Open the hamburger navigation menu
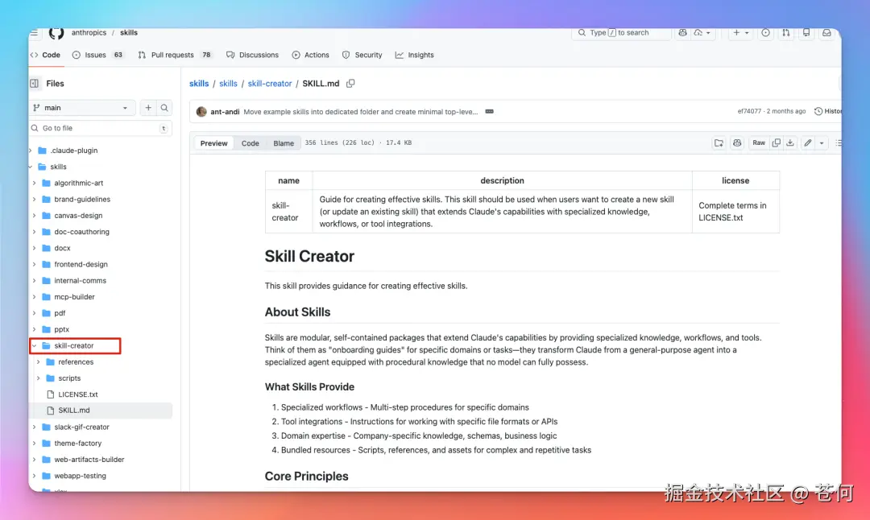870x520 pixels. [35, 33]
